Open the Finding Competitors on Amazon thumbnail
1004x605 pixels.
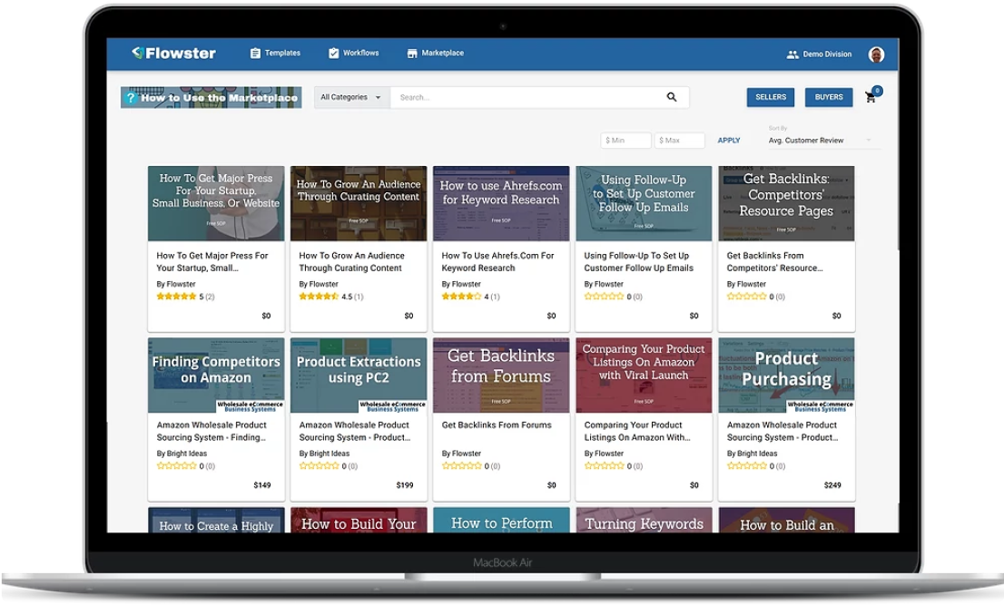tap(216, 376)
